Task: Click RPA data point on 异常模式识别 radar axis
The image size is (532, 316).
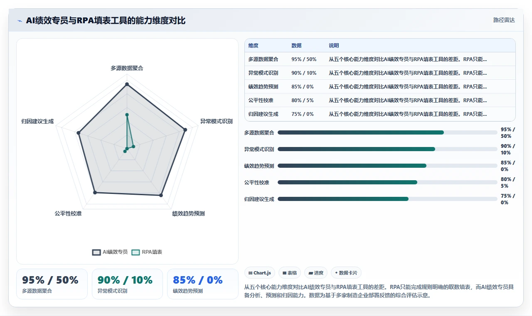Action: tap(133, 146)
